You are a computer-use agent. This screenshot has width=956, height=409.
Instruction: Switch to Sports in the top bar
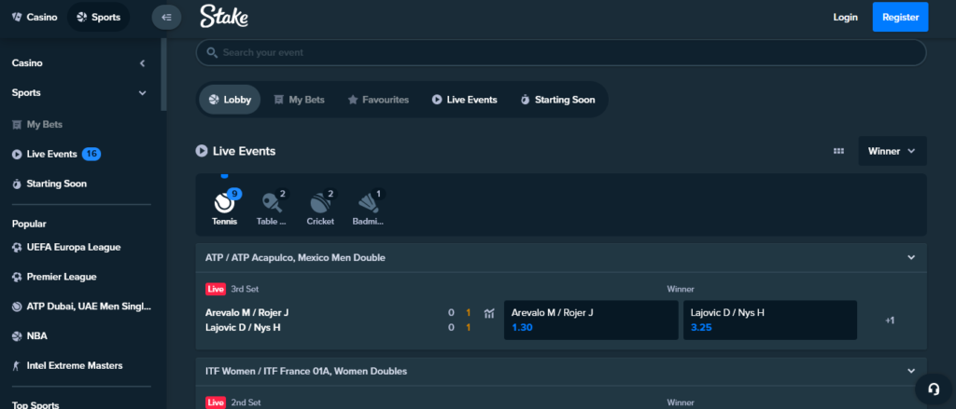pos(98,17)
